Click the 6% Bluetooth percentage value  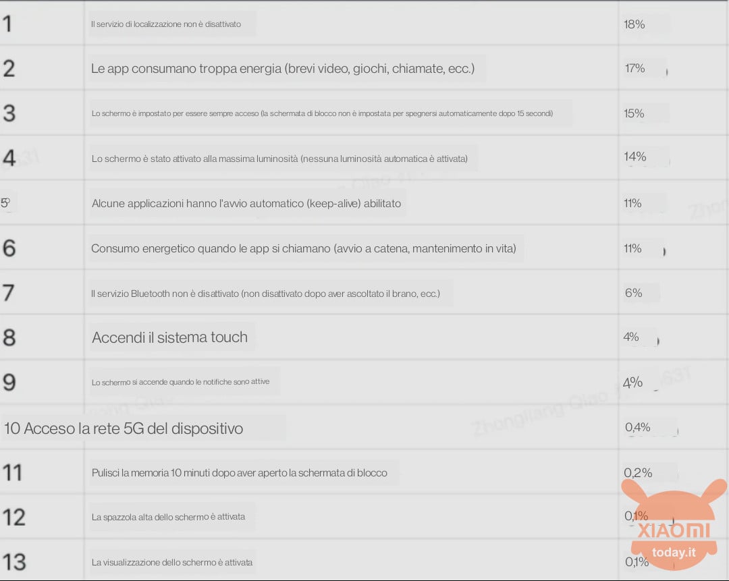(x=634, y=293)
